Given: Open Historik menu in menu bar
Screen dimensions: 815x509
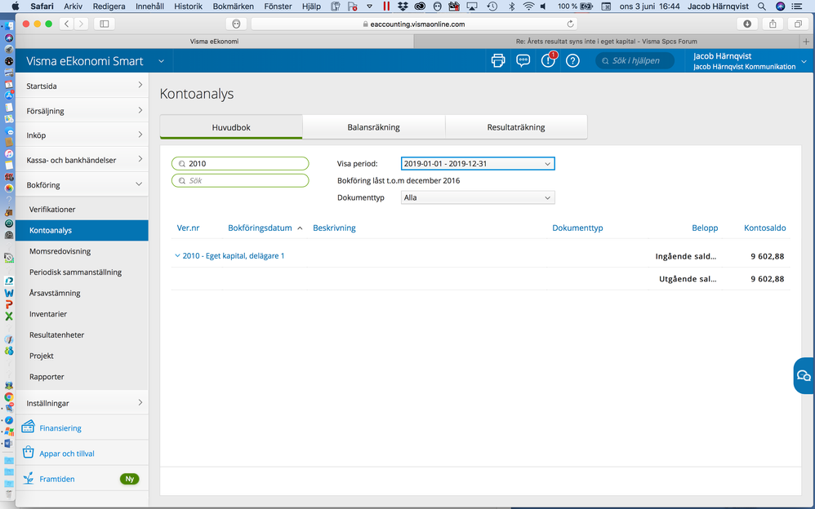Looking at the screenshot, I should 188,7.
